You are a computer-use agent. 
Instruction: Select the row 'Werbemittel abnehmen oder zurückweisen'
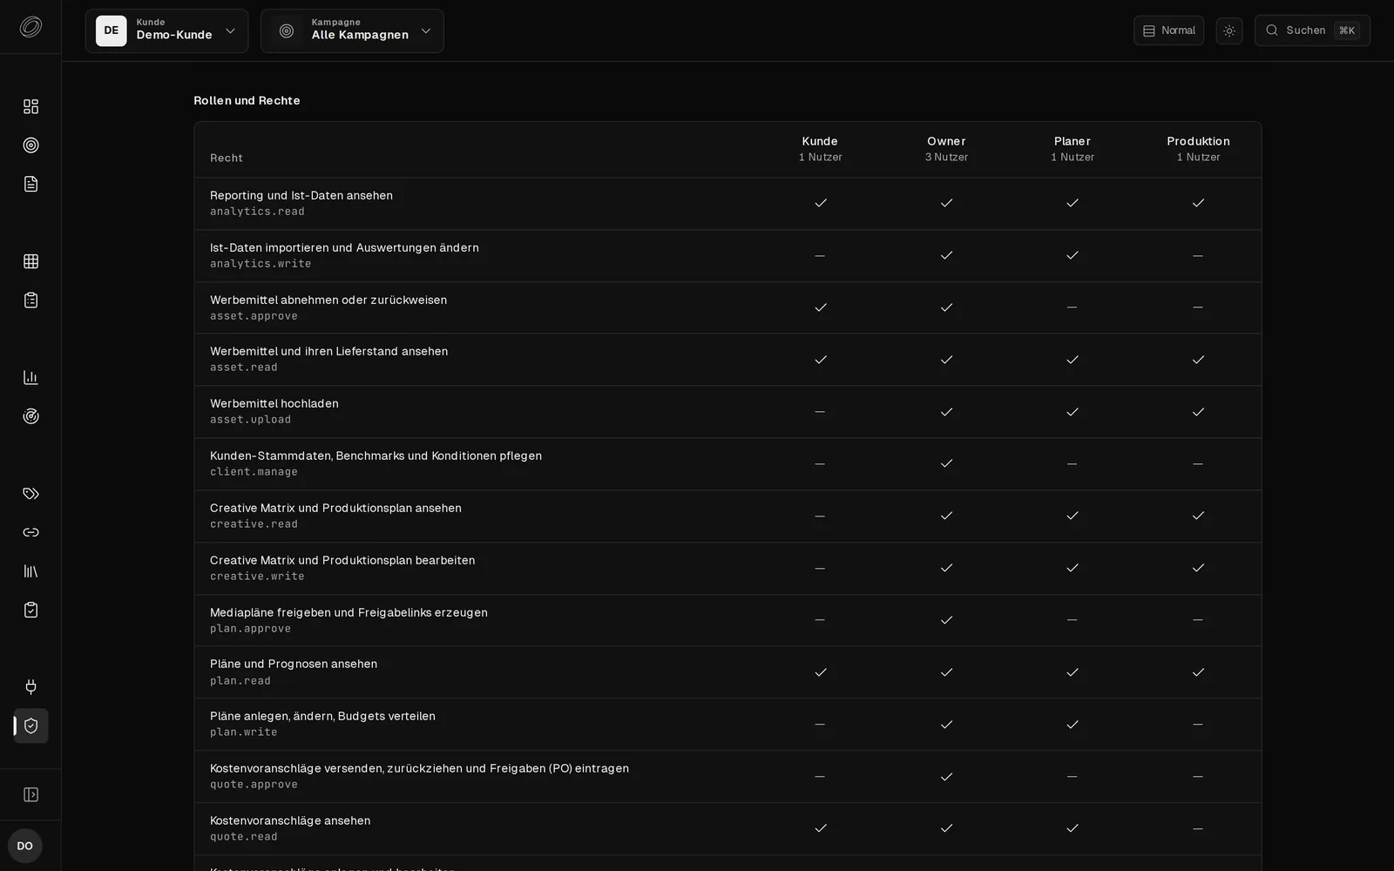point(727,307)
